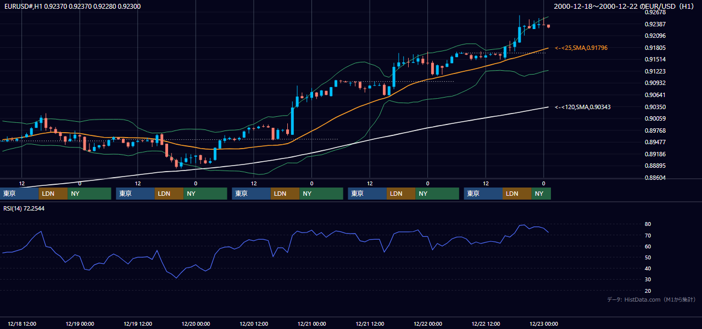The height and width of the screenshot is (329, 702).
Task: Click the データ: HistData.com source credit
Action: [651, 300]
